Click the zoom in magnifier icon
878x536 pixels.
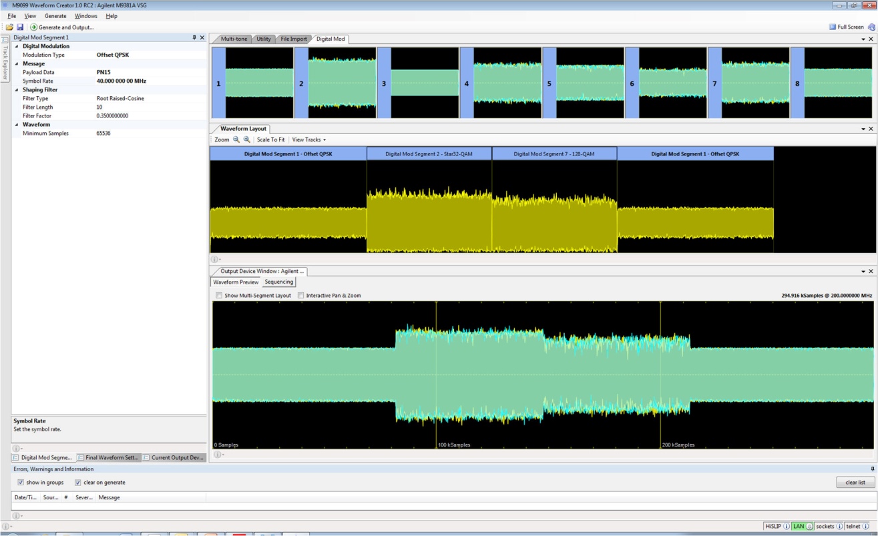pos(247,140)
